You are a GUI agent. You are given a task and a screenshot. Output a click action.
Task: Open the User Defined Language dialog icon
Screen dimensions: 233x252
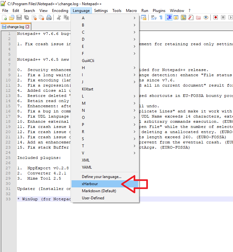[x=176, y=17]
